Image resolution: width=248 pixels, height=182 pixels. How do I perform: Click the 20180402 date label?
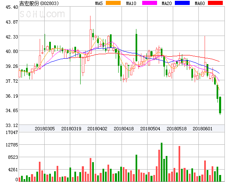pyautogui.click(x=97, y=129)
